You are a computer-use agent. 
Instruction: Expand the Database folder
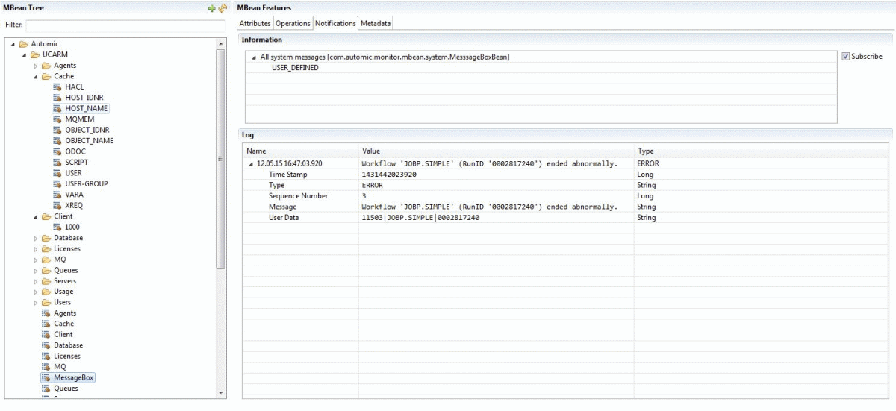click(36, 238)
